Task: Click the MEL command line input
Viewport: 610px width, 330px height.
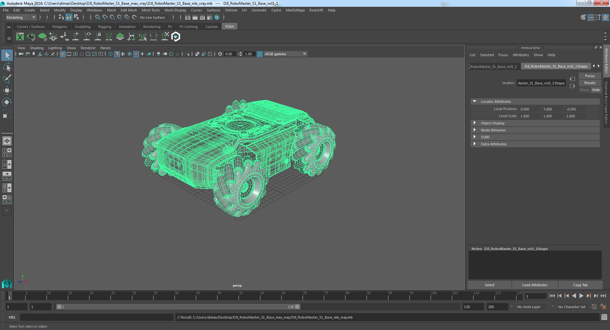Action: 97,317
